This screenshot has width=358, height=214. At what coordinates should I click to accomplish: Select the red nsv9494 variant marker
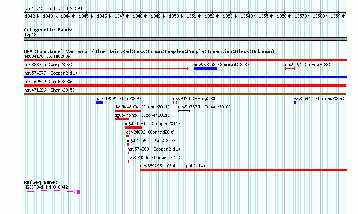pyautogui.click(x=290, y=69)
